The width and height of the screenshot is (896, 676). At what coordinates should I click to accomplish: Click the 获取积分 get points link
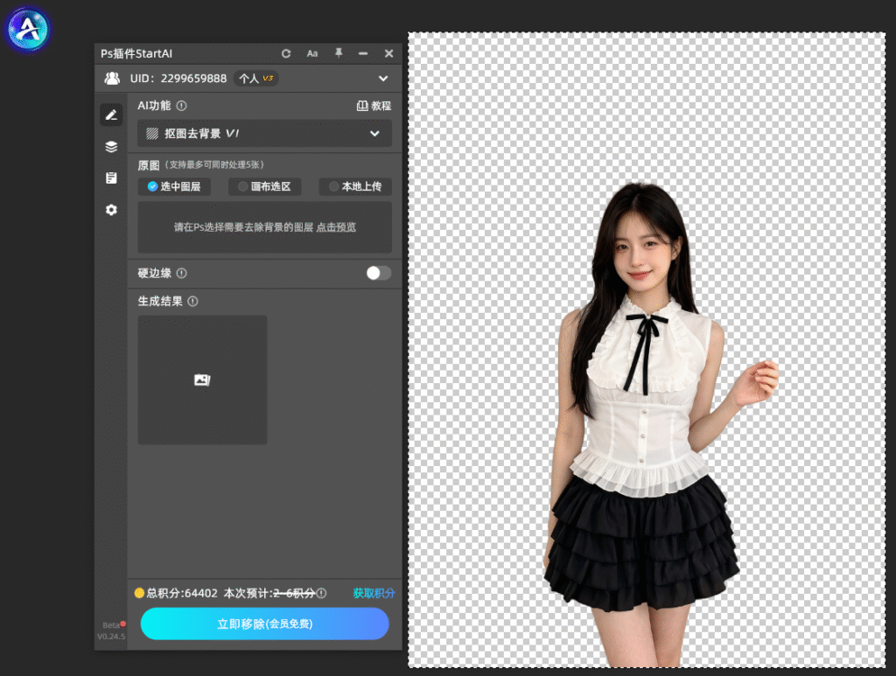(374, 593)
